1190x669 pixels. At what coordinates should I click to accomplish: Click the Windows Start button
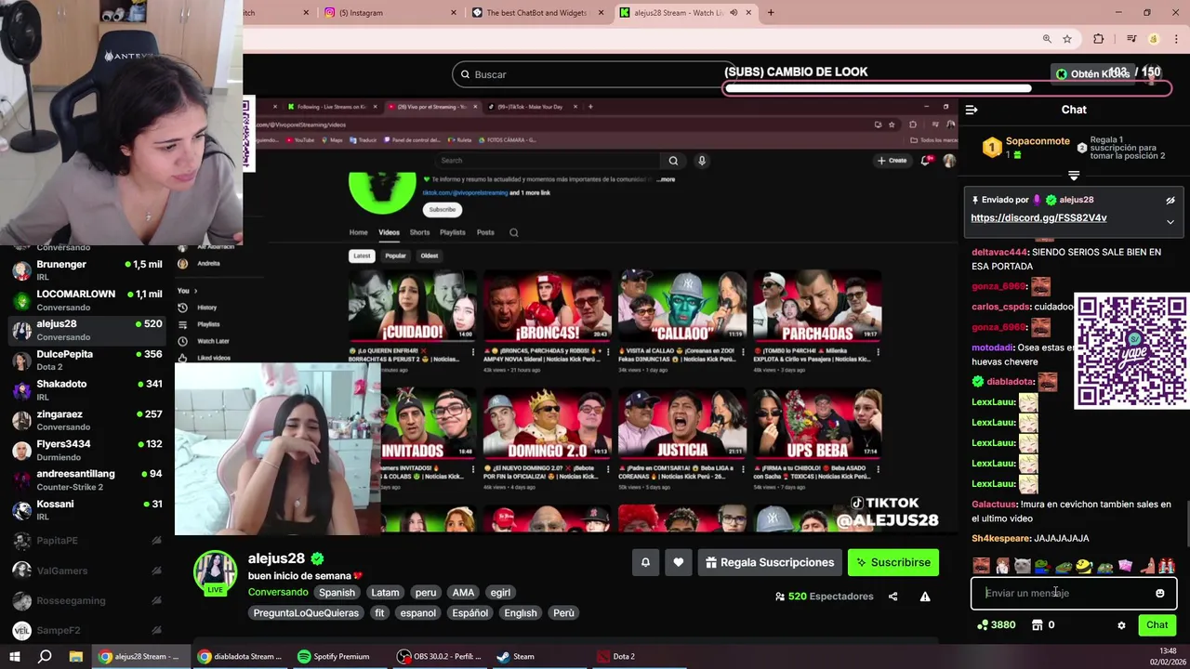pyautogui.click(x=14, y=656)
